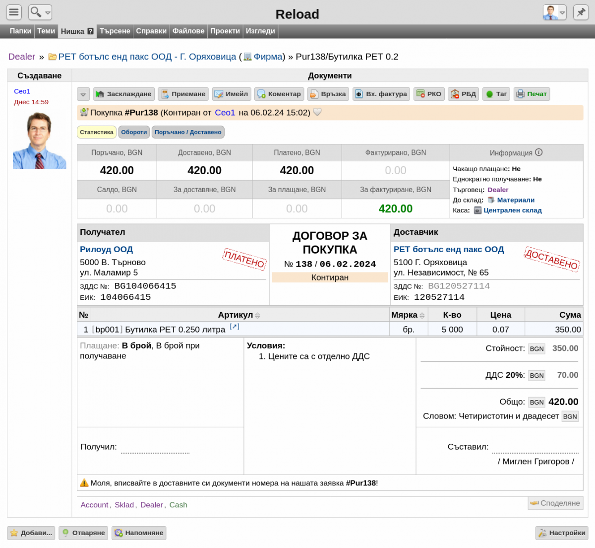Open the Справки menu item
Viewport: 595px width, 548px height.
[x=151, y=31]
